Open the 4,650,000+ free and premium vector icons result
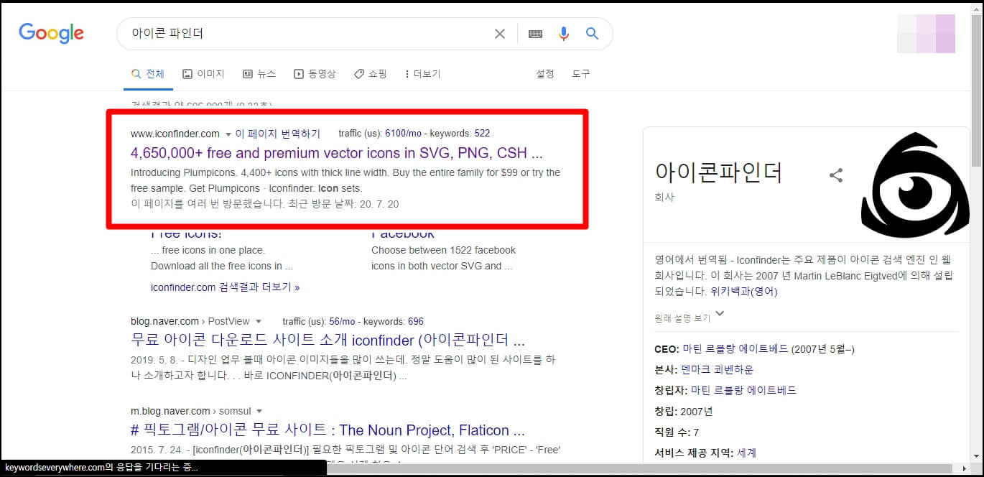The width and height of the screenshot is (984, 477). 336,153
